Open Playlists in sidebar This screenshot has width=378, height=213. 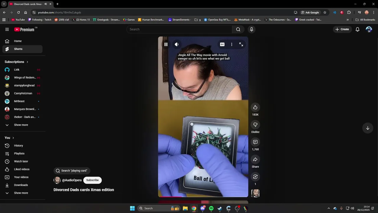point(22,154)
